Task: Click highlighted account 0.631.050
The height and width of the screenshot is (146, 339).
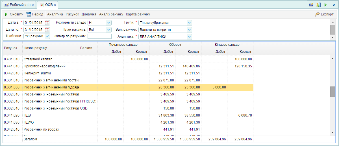Action: [x=12, y=87]
